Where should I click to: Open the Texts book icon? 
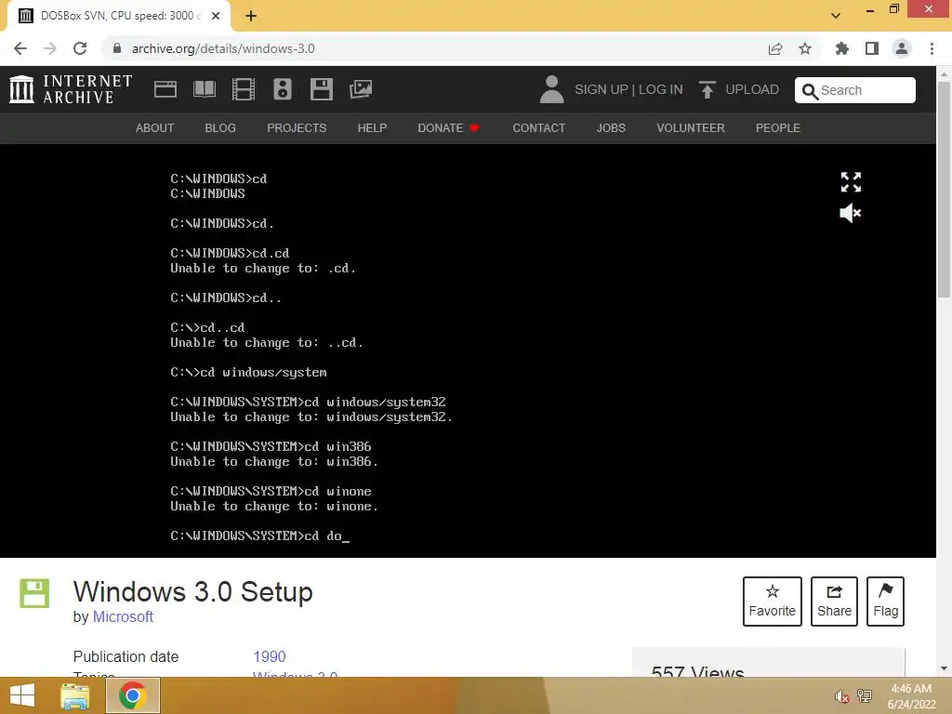coord(204,89)
